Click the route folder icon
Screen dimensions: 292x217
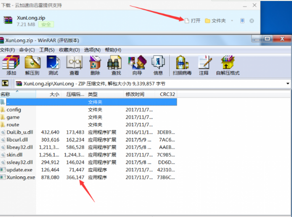pyautogui.click(x=3, y=125)
